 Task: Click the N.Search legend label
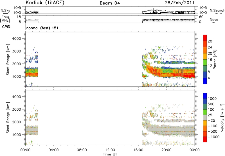coord(217,10)
